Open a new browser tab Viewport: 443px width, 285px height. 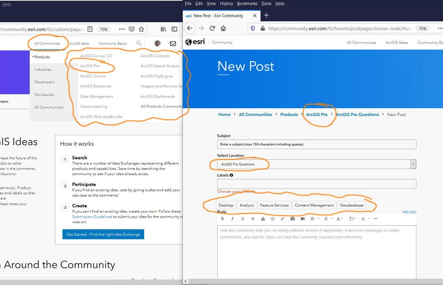coord(266,15)
